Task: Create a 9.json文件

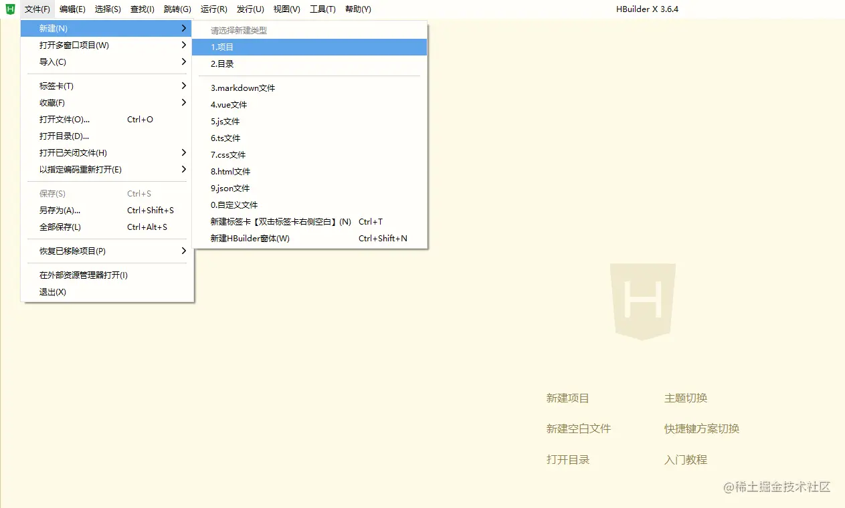Action: pyautogui.click(x=309, y=188)
